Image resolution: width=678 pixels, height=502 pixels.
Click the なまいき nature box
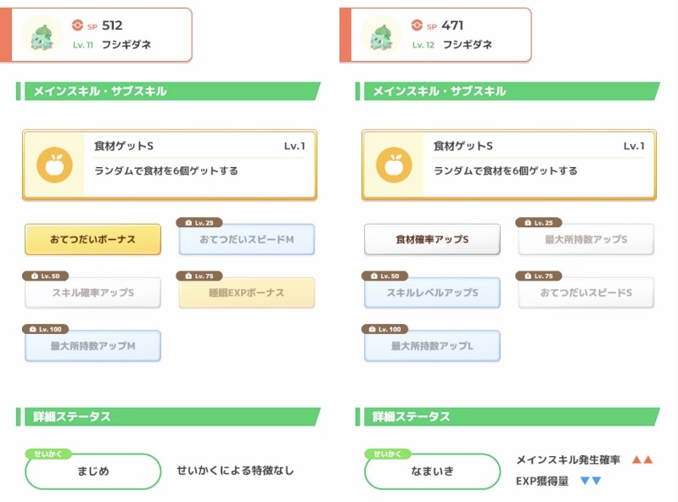(x=432, y=471)
